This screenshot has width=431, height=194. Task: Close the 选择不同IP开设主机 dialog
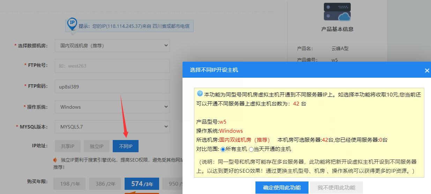pyautogui.click(x=427, y=70)
